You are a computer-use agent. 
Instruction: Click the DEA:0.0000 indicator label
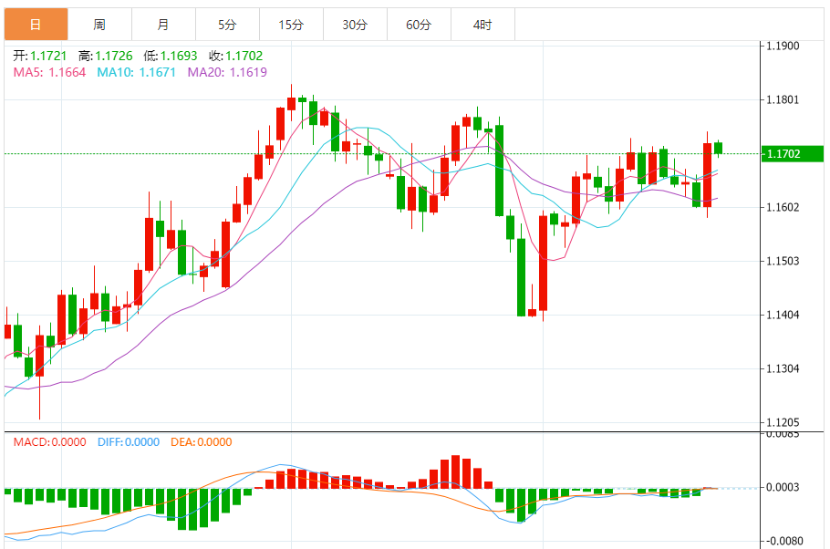tap(202, 442)
